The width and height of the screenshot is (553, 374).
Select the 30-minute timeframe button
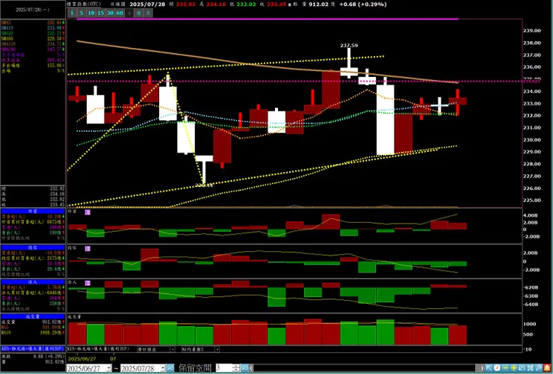[x=110, y=13]
